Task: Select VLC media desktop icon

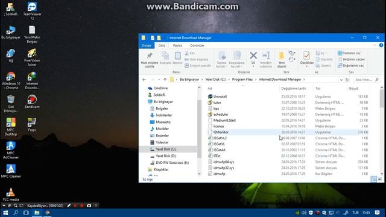Action: click(x=11, y=194)
